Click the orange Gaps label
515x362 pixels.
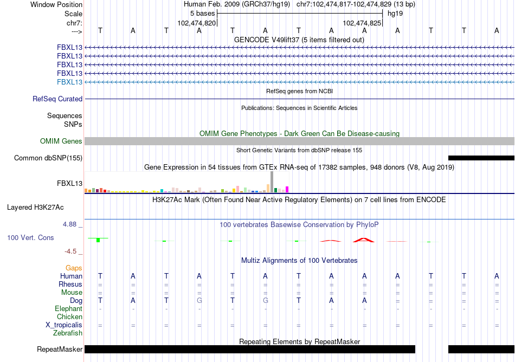[74, 268]
